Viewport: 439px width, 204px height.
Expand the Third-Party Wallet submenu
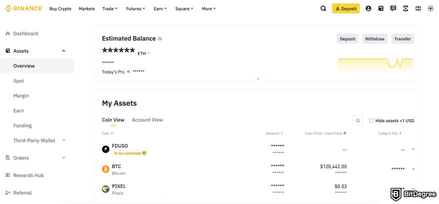(x=63, y=141)
